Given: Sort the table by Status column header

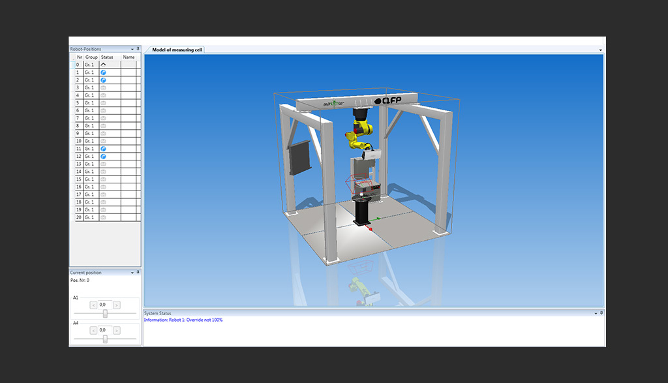Looking at the screenshot, I should (x=108, y=57).
